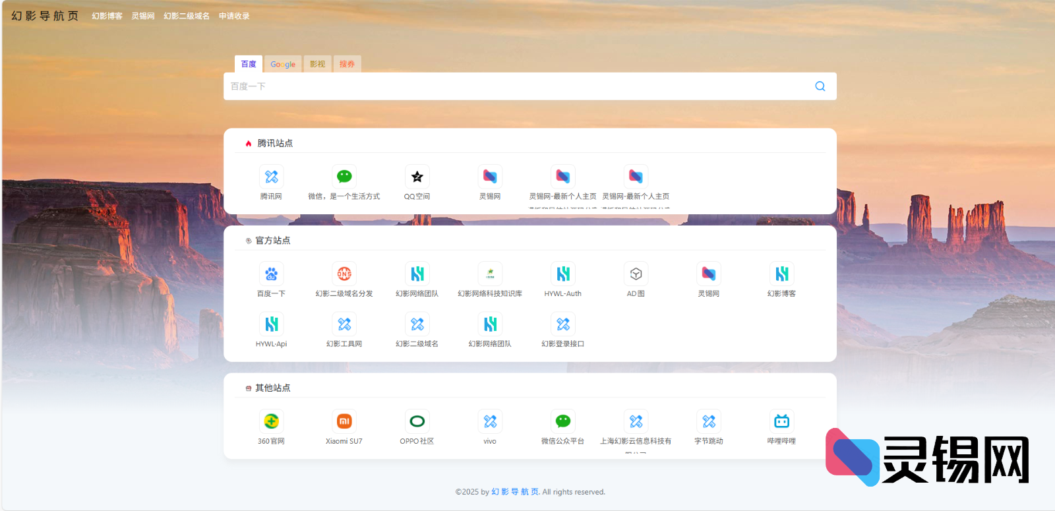The image size is (1055, 511).
Task: Select the 百度 search tab
Action: point(249,64)
